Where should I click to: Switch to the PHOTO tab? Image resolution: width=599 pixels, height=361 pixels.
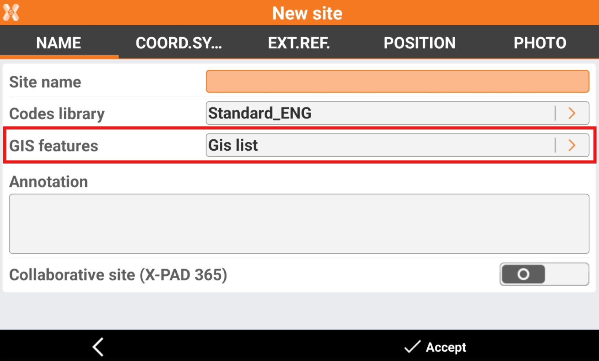click(540, 43)
